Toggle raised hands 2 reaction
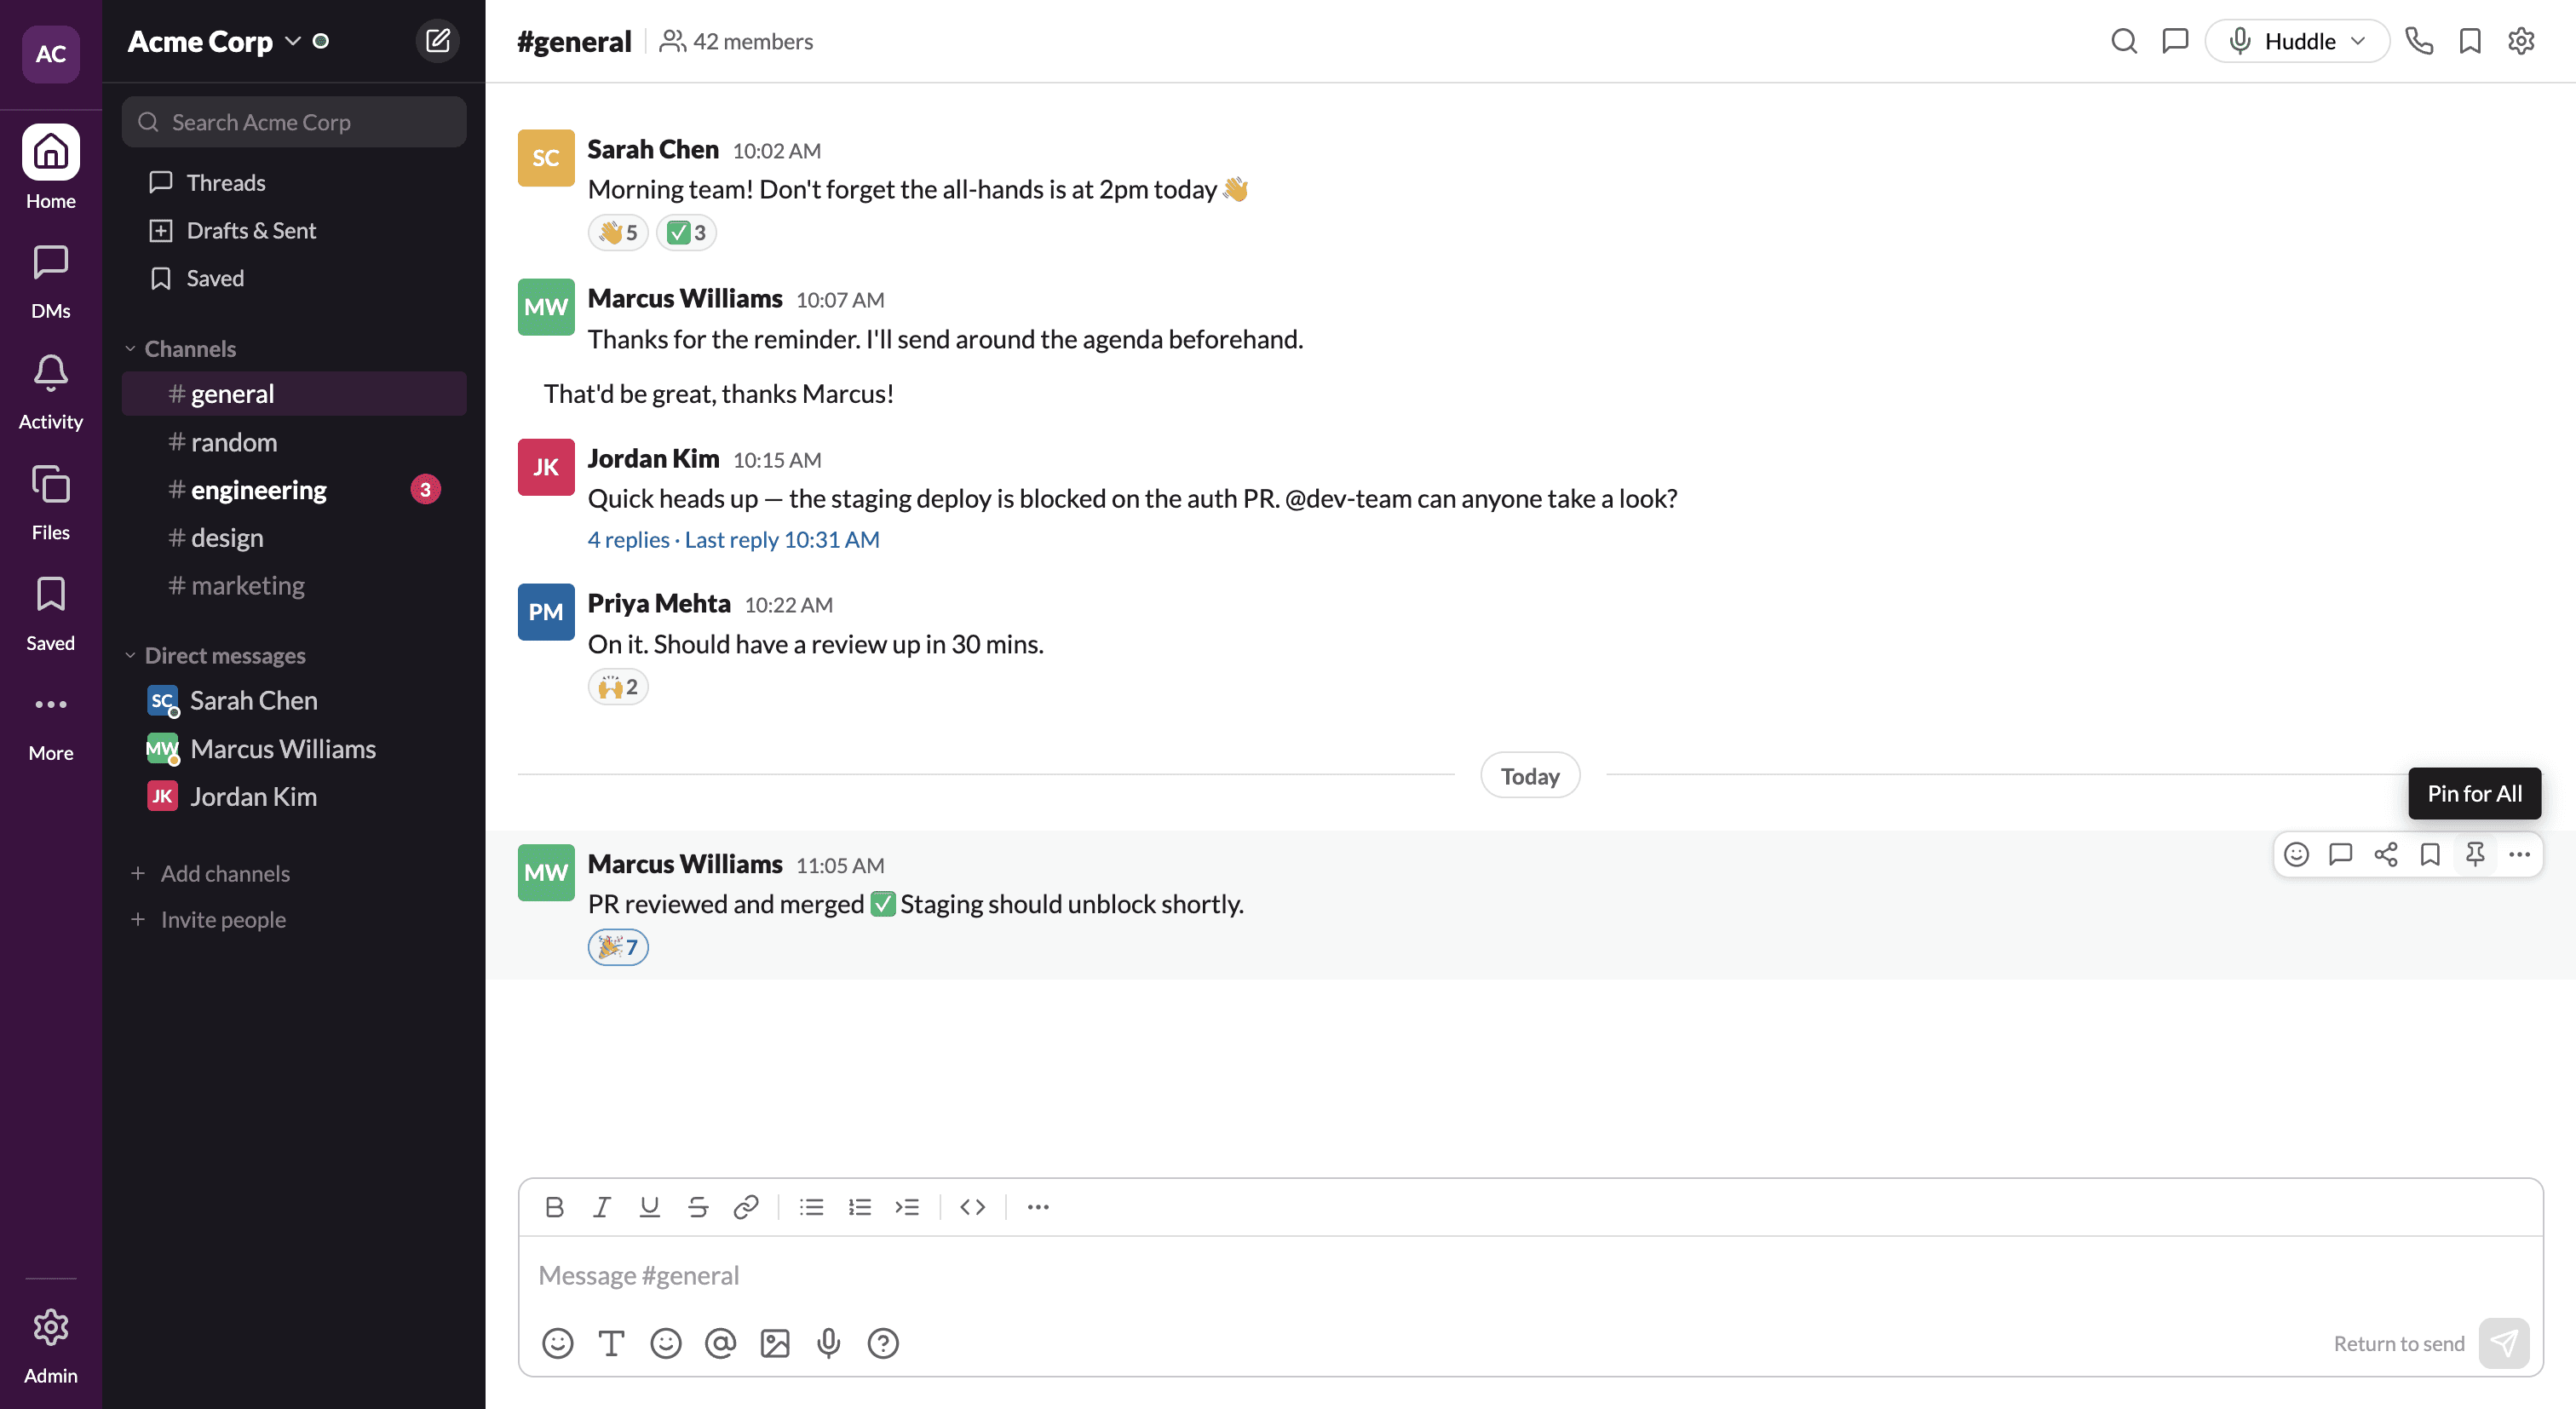Viewport: 2576px width, 1409px height. [618, 687]
